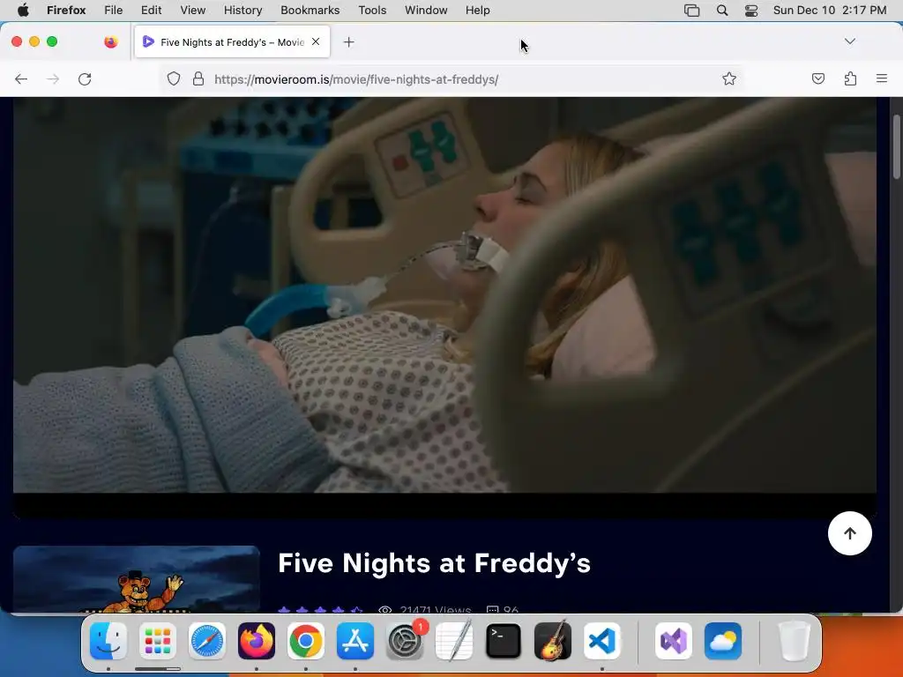Open the Tools menu
Screen dimensions: 903x677
(372, 10)
